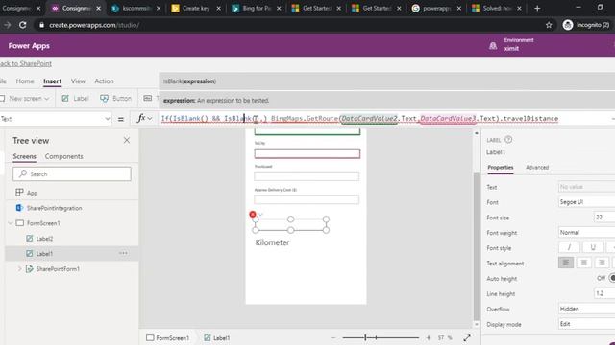Open the more options ellipsis for Label1
This screenshot has height=345, width=615.
123,253
